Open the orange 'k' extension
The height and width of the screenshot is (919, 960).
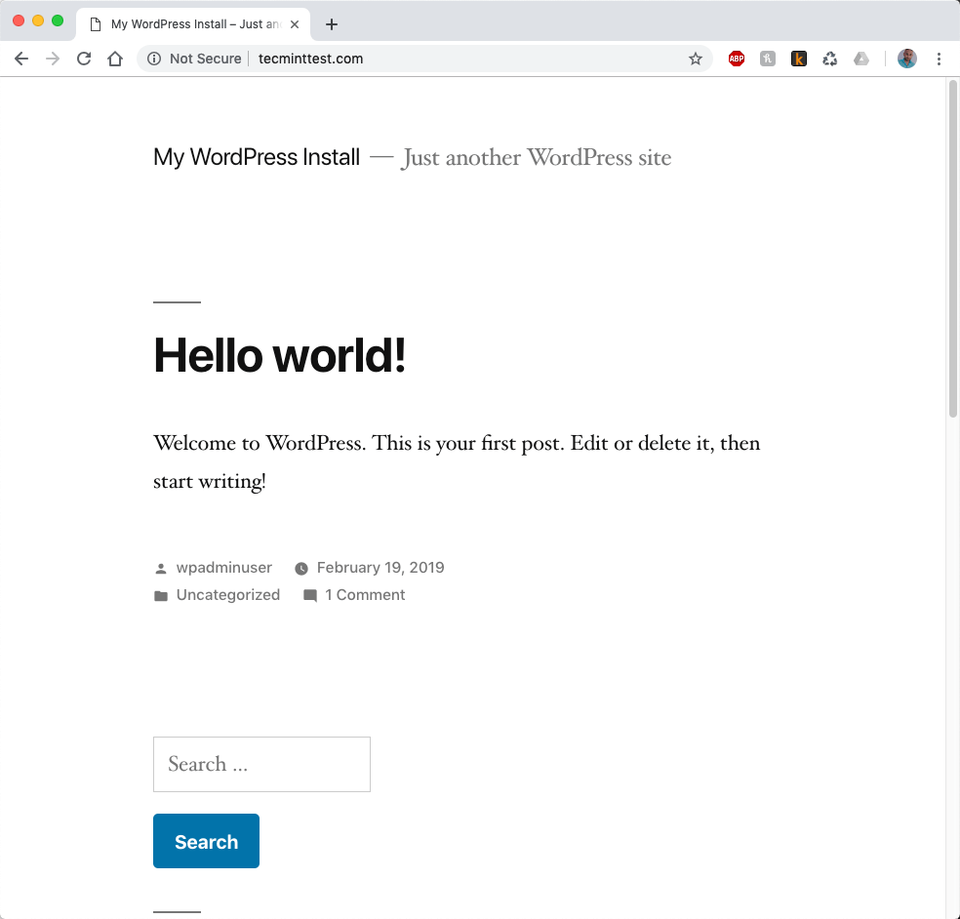[x=798, y=59]
